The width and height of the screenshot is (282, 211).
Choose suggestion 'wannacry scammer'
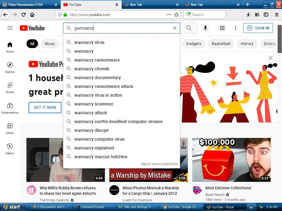click(x=121, y=104)
